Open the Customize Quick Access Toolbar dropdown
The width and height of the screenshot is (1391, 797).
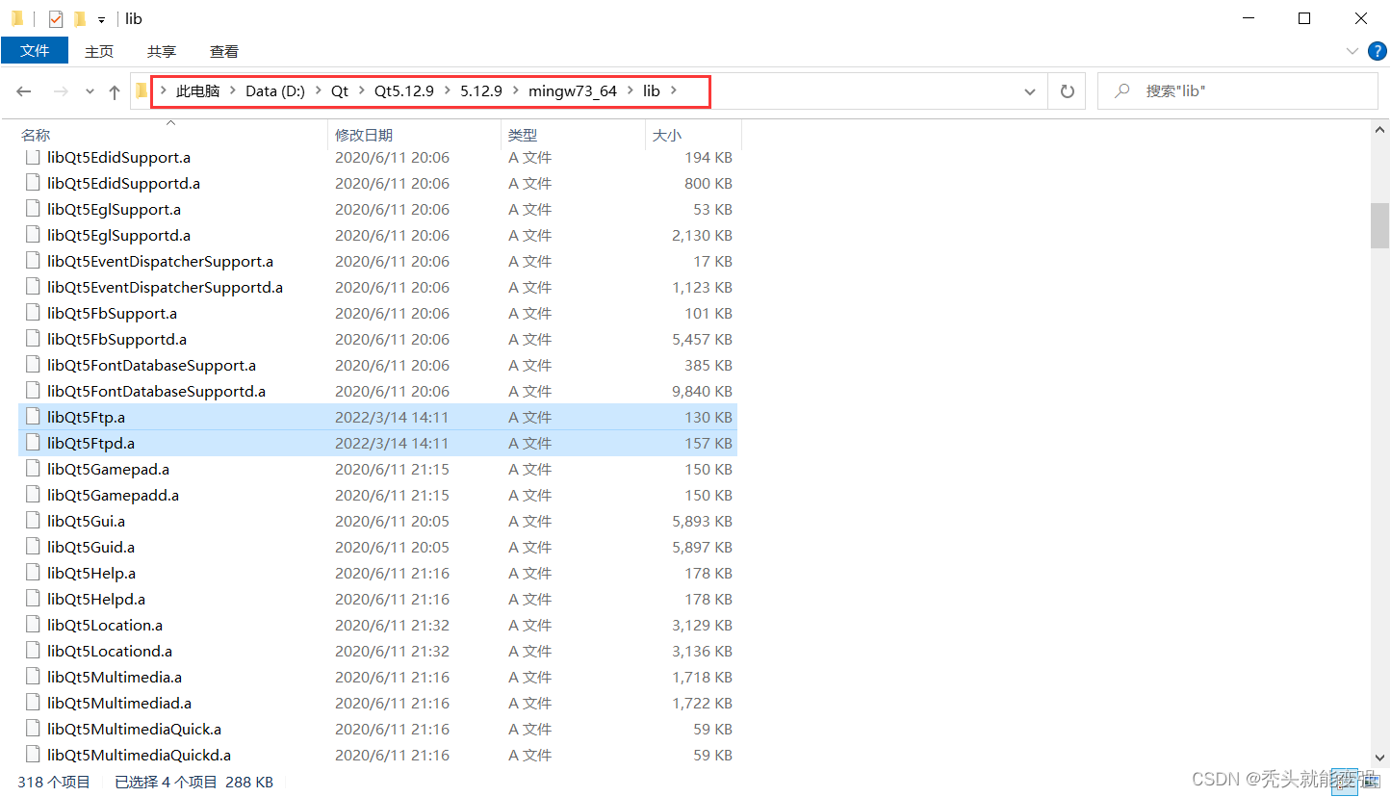pos(101,19)
